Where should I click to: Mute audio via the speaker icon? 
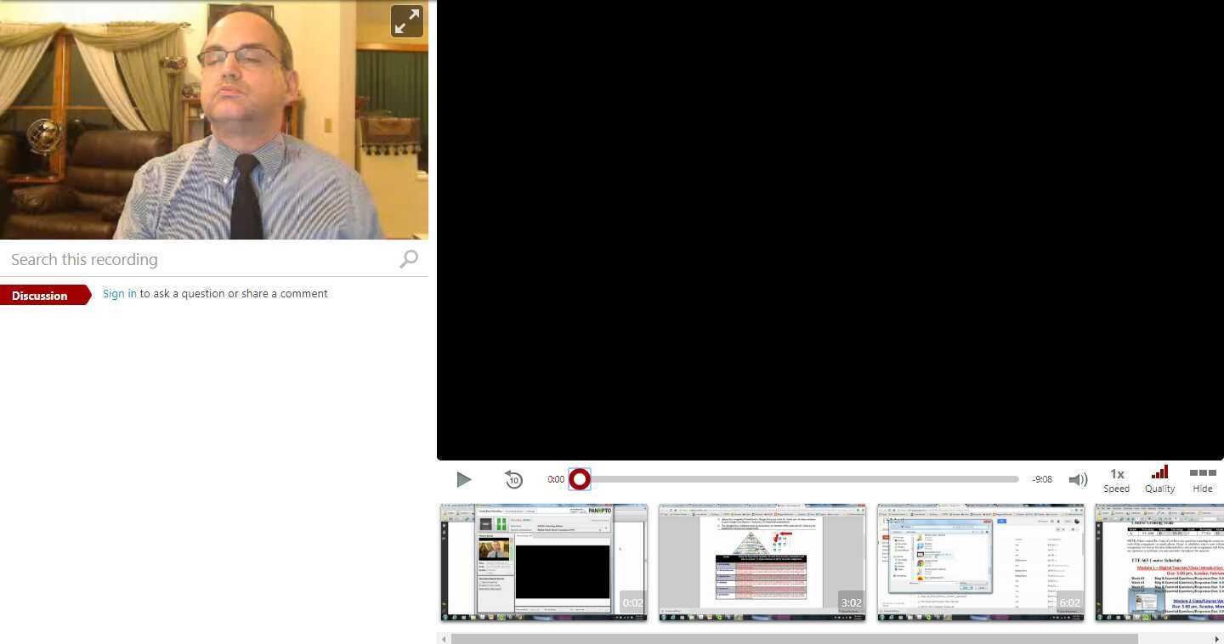pyautogui.click(x=1078, y=479)
